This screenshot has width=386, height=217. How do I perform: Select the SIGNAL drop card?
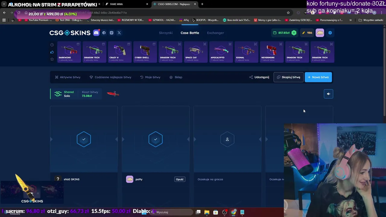coord(246,52)
